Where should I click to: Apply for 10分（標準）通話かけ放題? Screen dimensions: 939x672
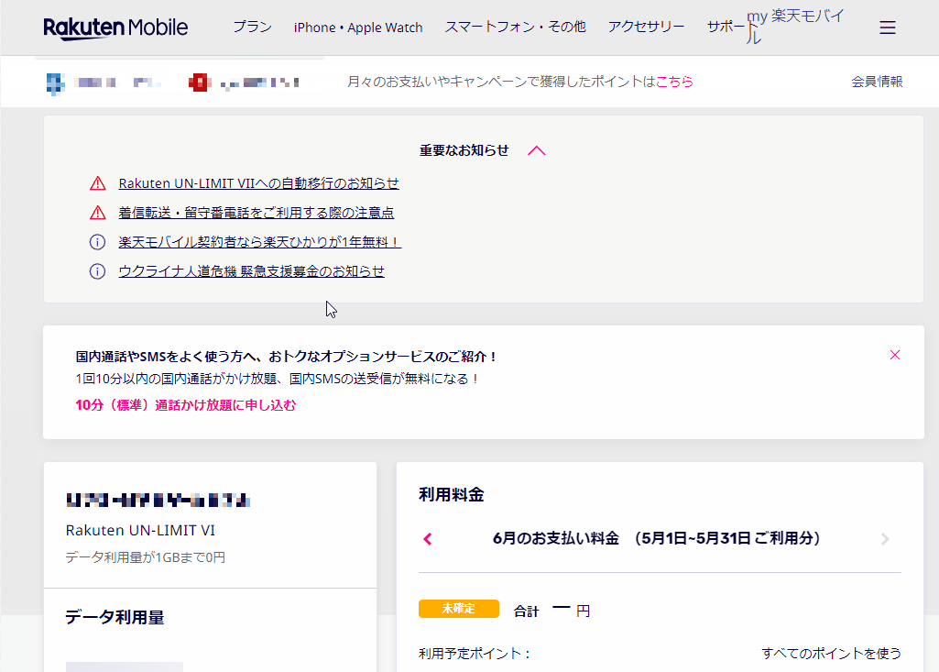(x=186, y=405)
